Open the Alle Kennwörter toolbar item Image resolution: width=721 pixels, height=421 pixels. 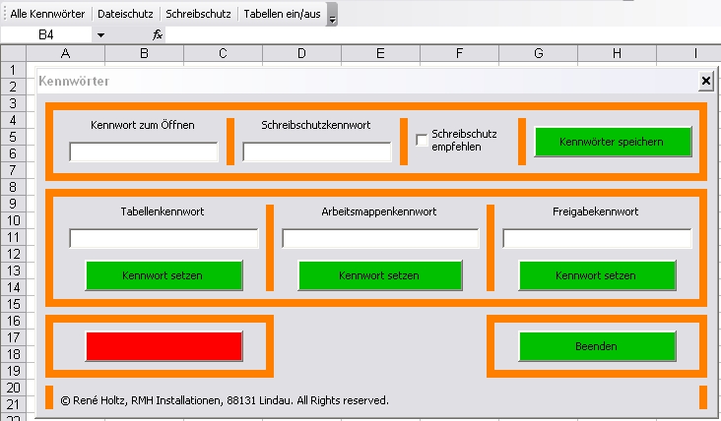47,15
